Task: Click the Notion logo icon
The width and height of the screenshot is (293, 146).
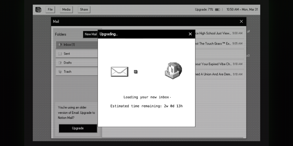Action: [38, 9]
